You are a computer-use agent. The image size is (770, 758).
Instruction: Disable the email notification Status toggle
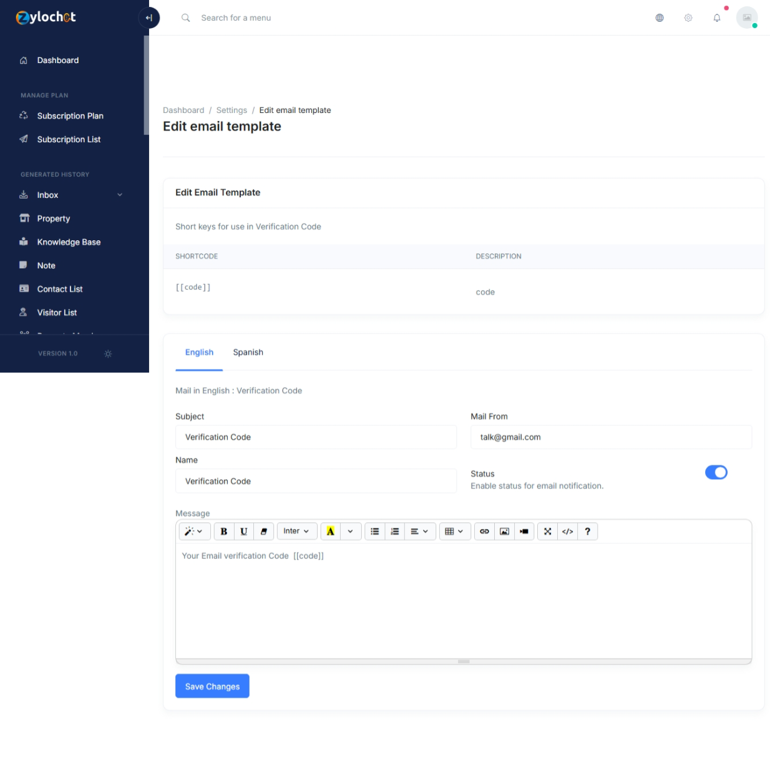coord(716,473)
